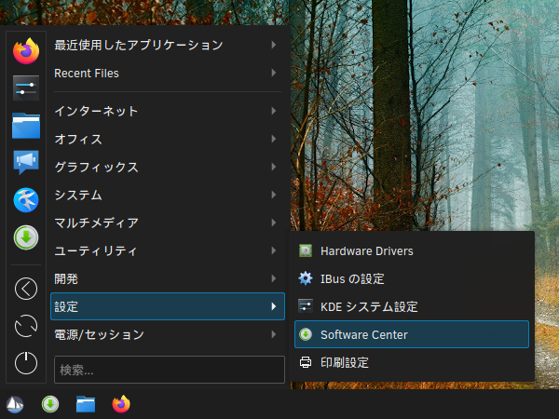This screenshot has height=419, width=559.
Task: Open the システム category
Action: pos(168,195)
